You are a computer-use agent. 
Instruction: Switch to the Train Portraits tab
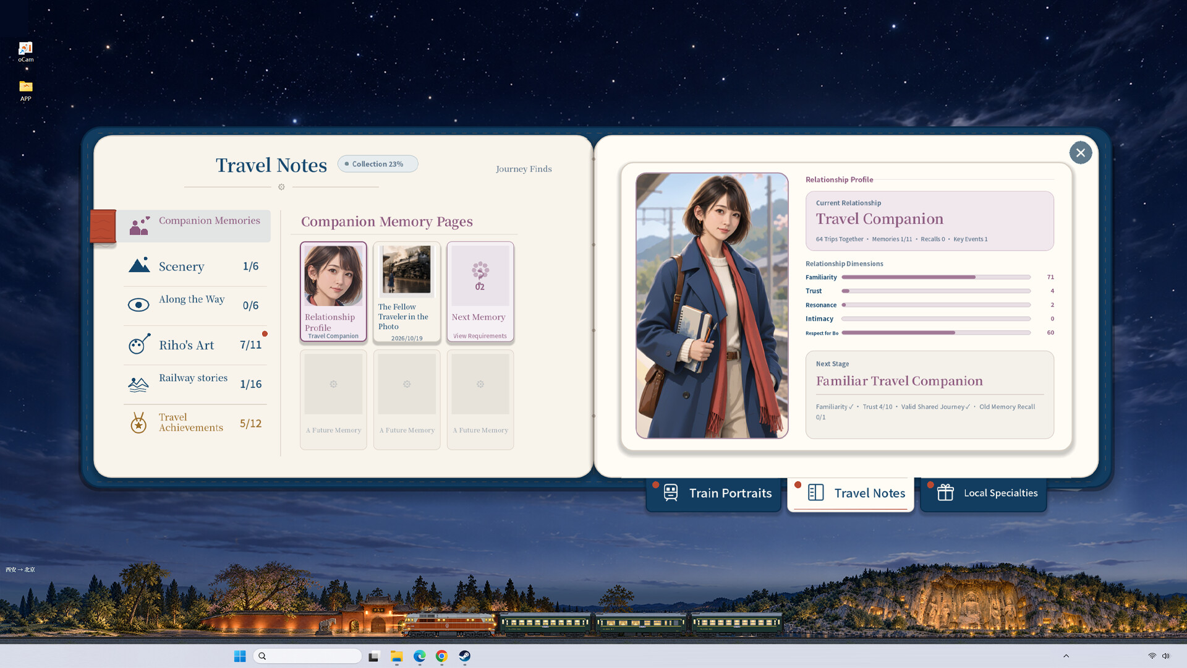click(x=714, y=494)
